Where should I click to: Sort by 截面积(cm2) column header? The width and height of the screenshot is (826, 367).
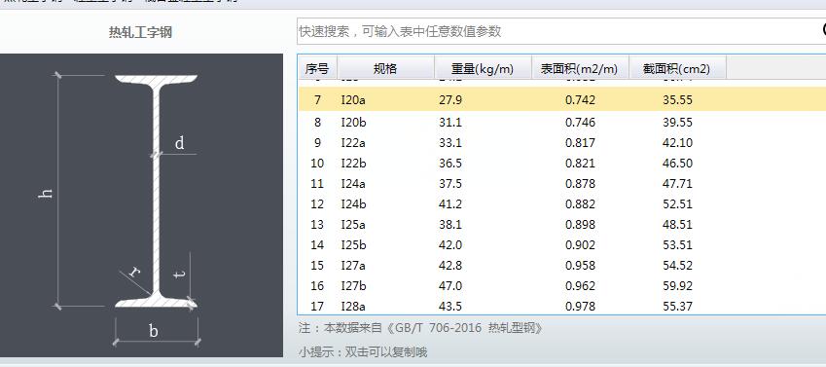[677, 68]
